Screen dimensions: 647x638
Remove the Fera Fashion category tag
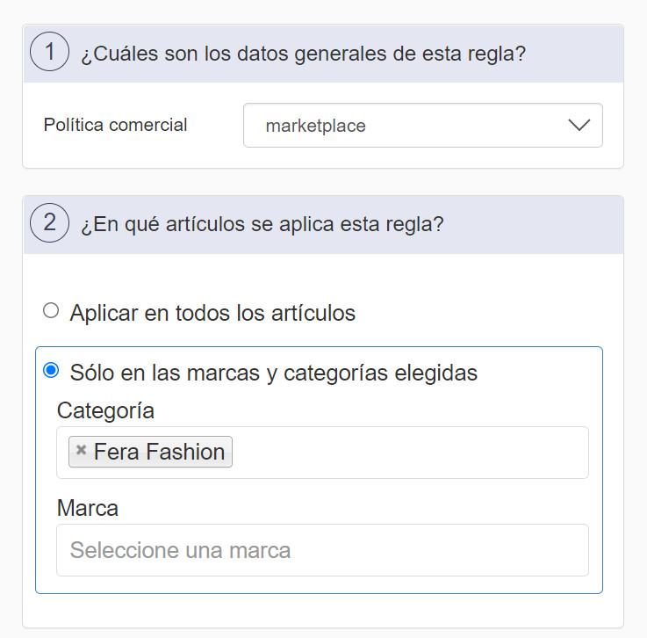tap(81, 451)
